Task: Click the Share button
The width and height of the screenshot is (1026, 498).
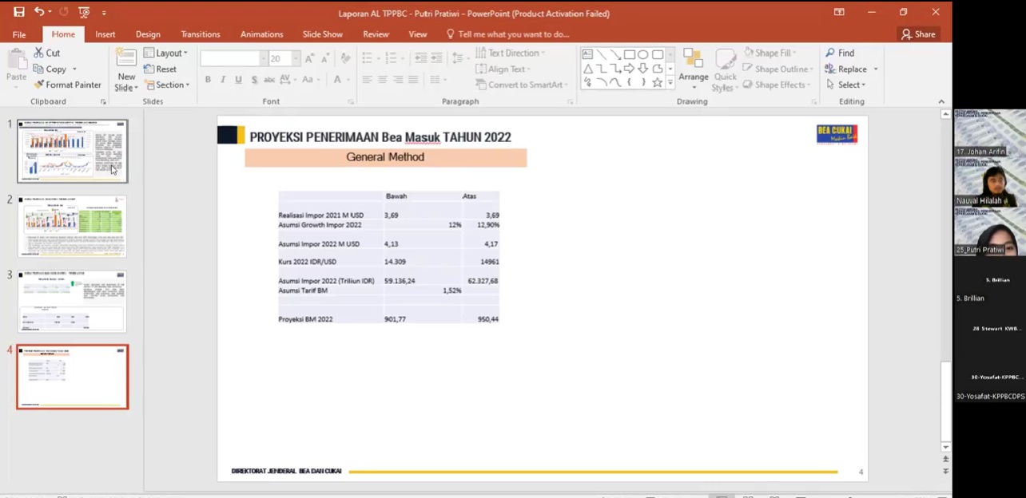Action: pos(918,34)
